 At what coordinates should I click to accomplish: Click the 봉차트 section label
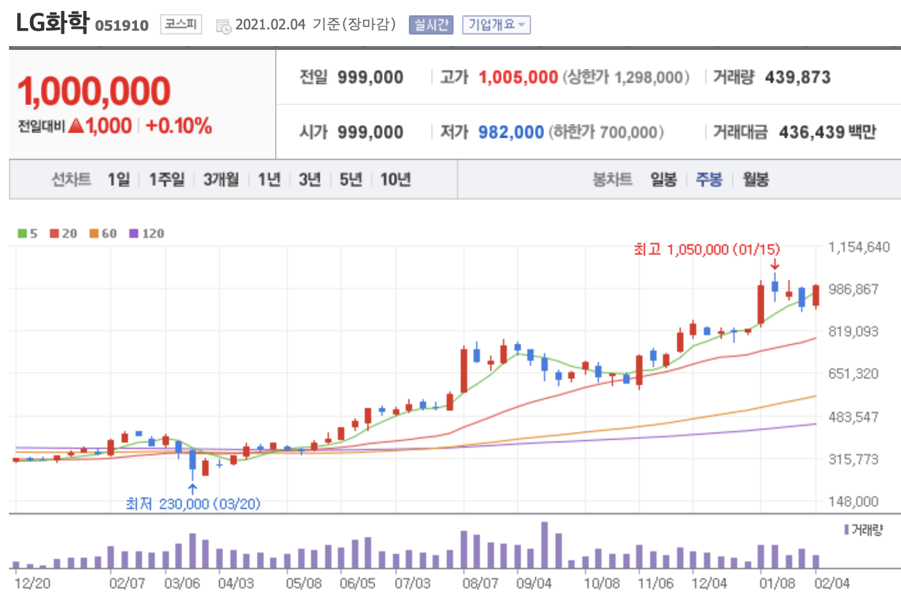pyautogui.click(x=612, y=180)
